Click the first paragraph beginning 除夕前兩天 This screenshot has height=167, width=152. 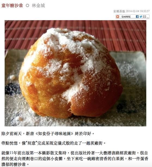tap(48, 133)
